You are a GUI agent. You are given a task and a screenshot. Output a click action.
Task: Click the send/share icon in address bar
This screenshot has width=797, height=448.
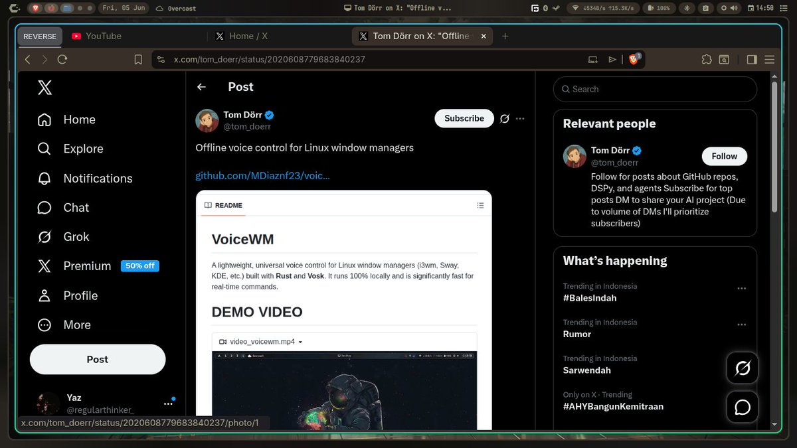[x=612, y=59]
